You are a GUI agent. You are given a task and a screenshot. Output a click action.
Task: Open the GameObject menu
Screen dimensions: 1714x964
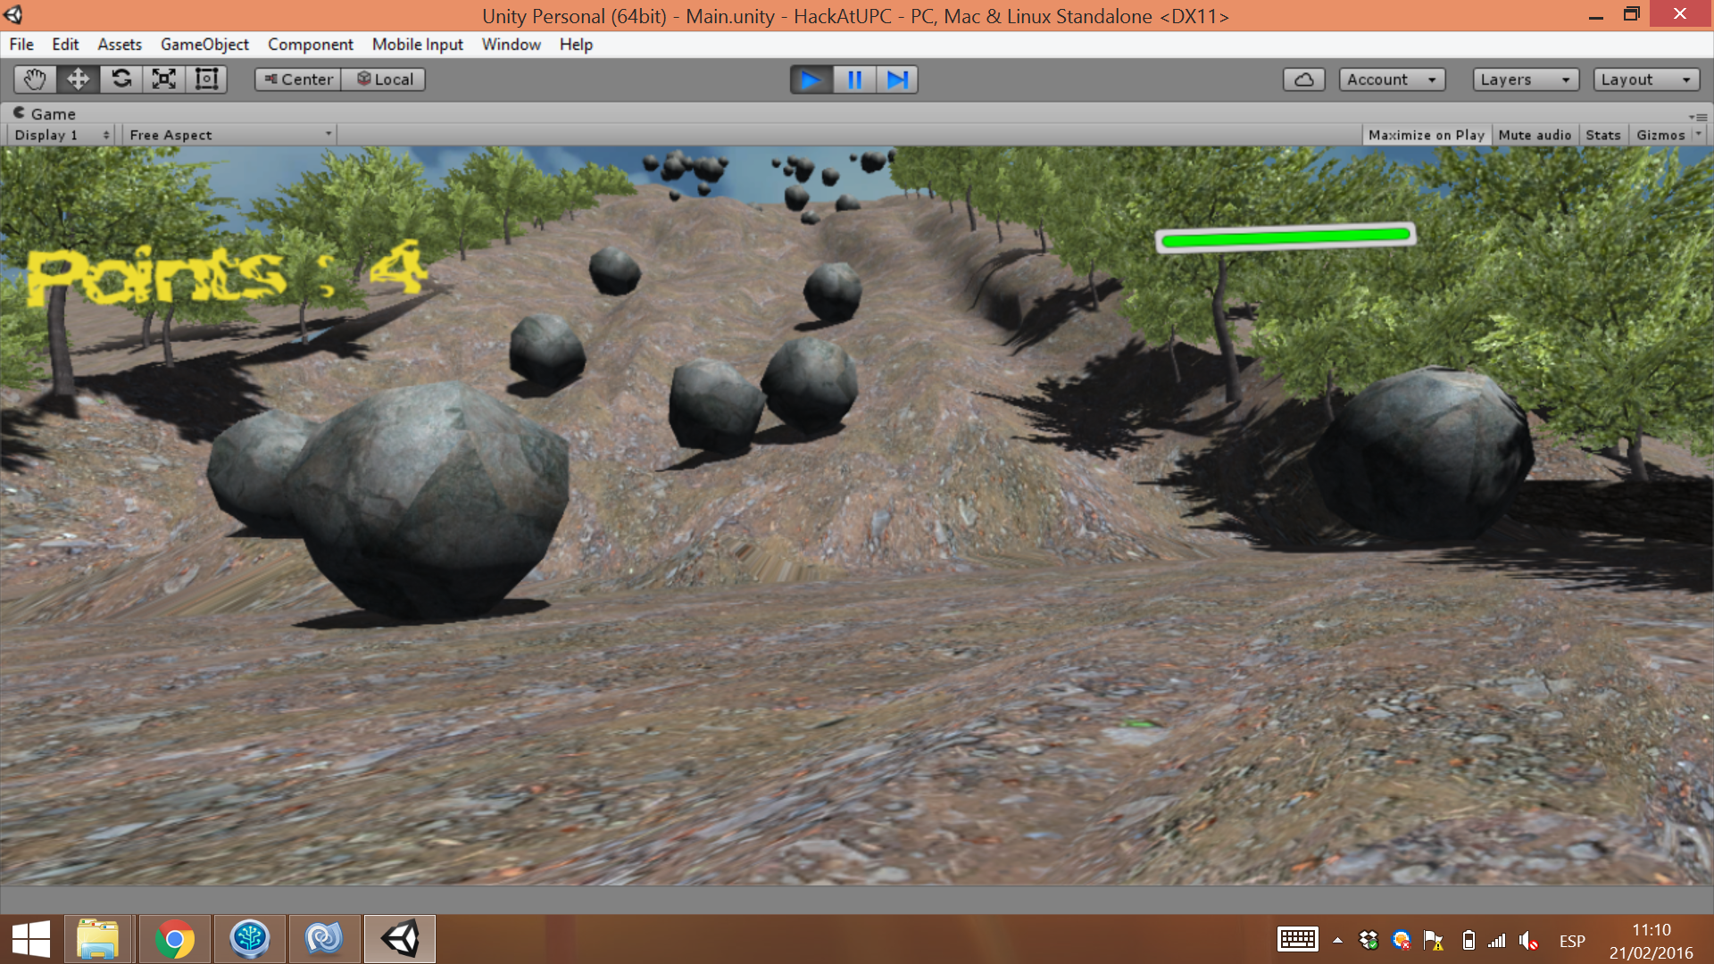pos(204,45)
